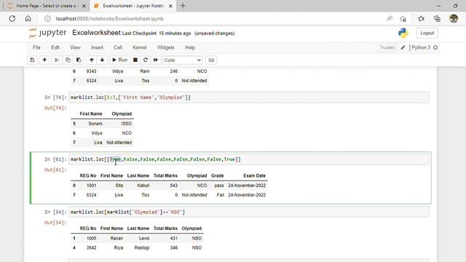
Task: Open the Insert menu
Action: 97,47
